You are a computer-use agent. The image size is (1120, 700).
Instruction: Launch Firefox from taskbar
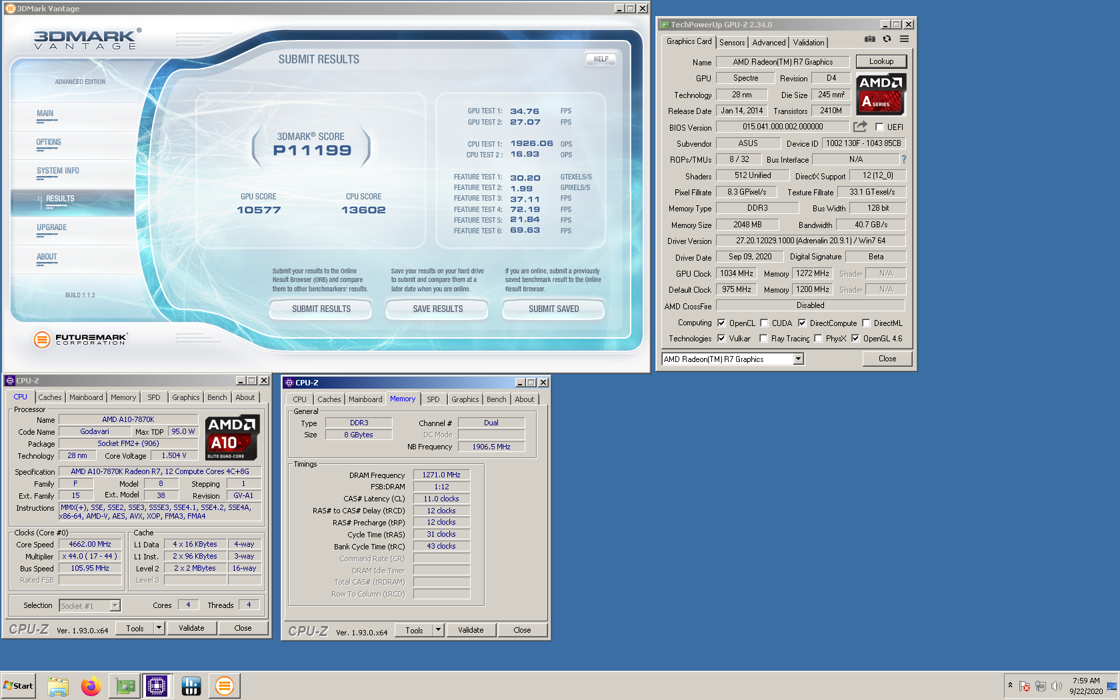(x=91, y=686)
